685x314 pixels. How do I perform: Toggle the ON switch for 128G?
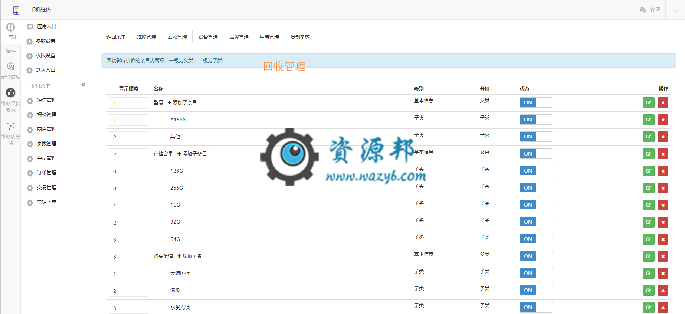[536, 171]
